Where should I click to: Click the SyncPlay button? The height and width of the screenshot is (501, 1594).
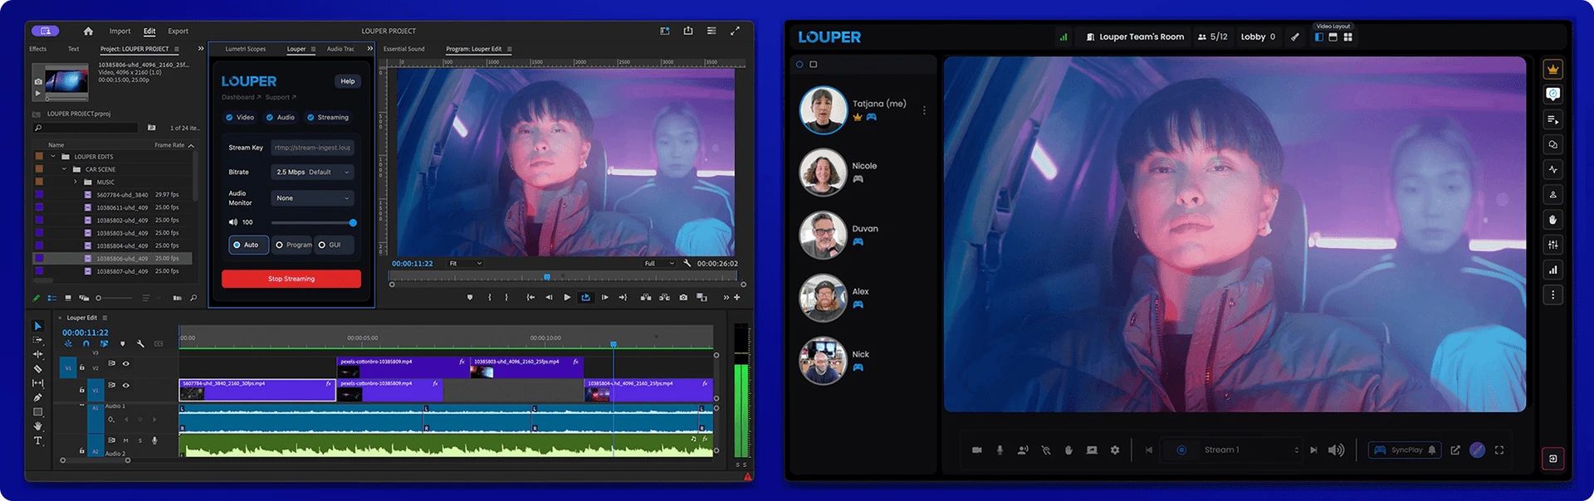point(1406,450)
